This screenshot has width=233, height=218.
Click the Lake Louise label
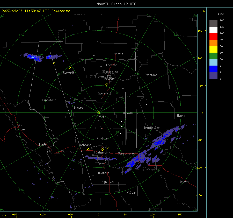tap(20, 127)
